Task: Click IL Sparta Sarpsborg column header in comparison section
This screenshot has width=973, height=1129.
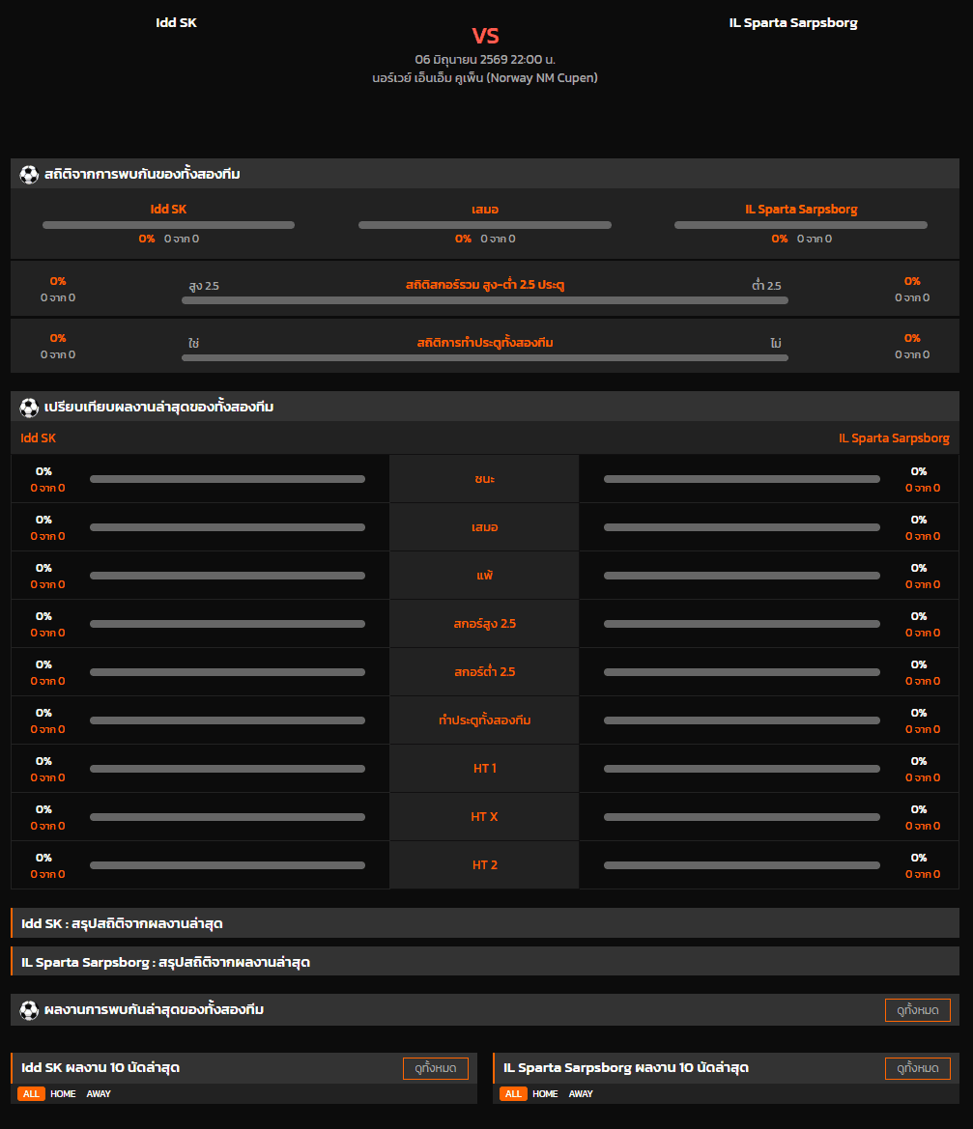Action: pyautogui.click(x=894, y=437)
